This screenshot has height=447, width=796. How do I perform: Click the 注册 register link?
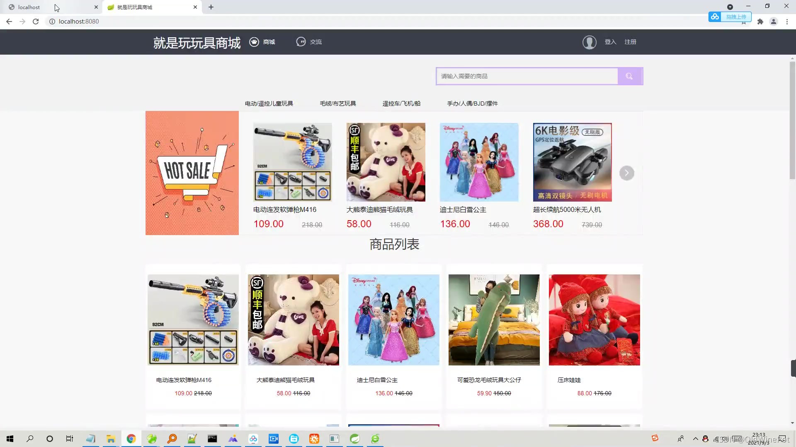630,42
